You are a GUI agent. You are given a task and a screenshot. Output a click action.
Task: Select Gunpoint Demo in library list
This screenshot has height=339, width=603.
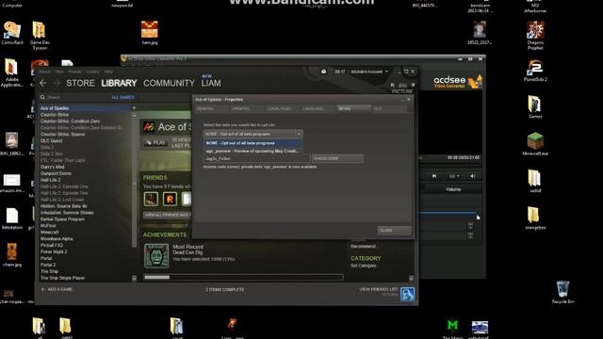point(56,173)
